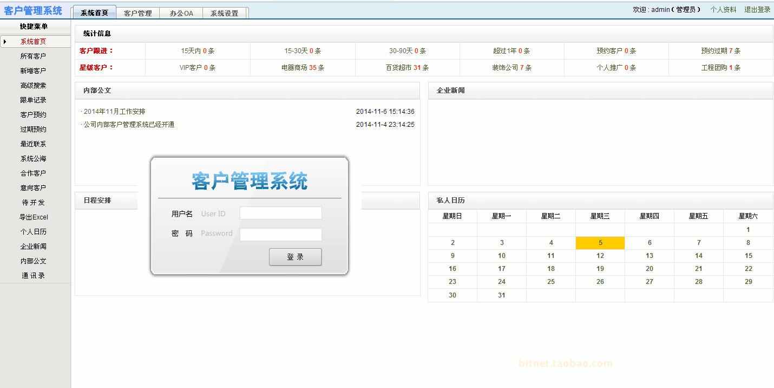Click the 15-30天 0 条 statistic

[303, 51]
